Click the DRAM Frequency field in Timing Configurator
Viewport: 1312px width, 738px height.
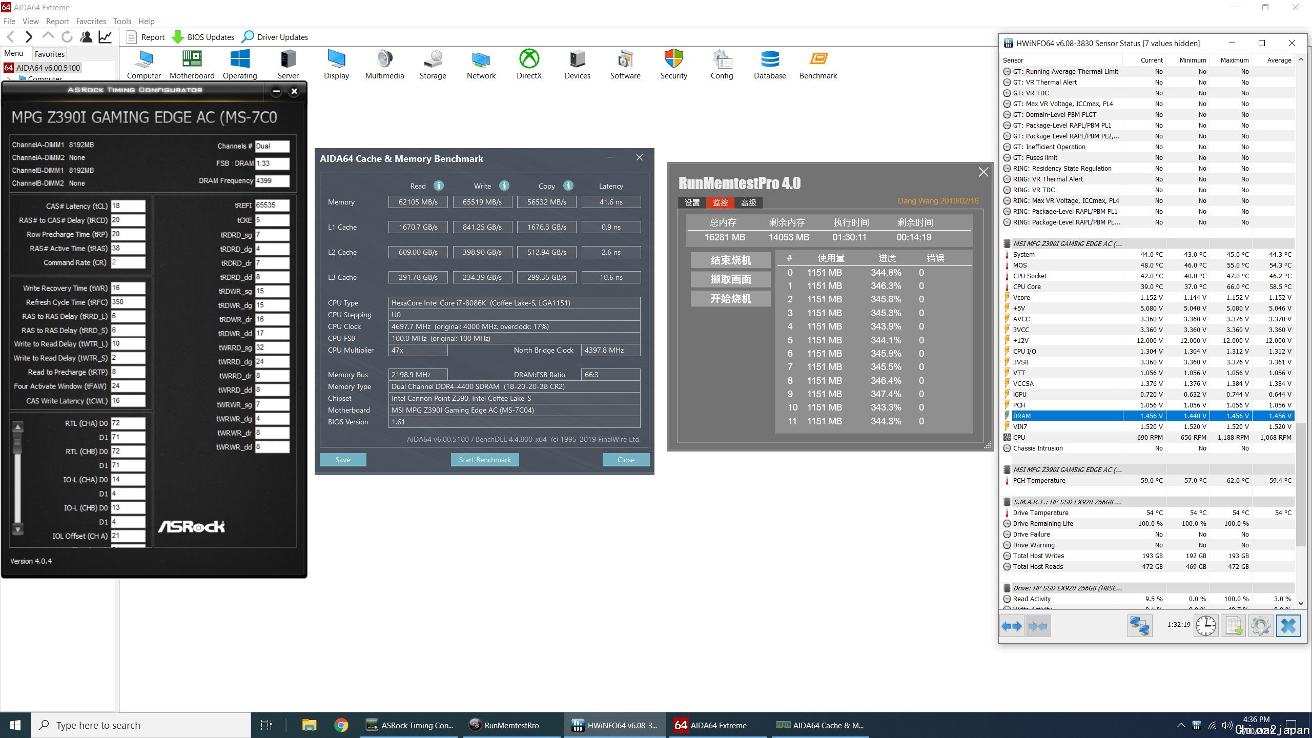point(272,180)
